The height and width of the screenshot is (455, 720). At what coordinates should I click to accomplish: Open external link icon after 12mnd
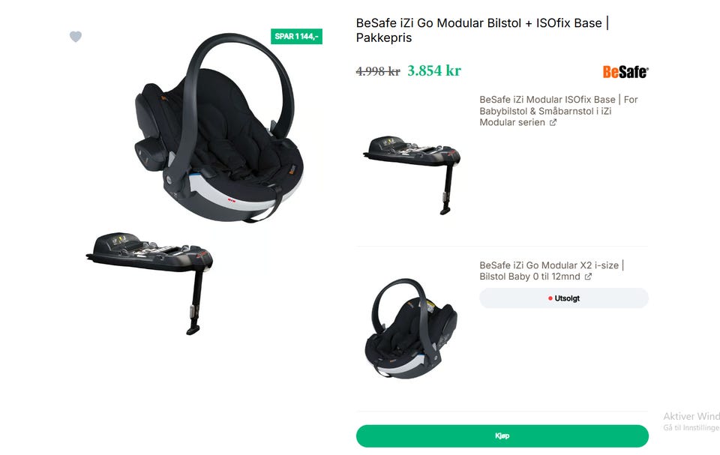coord(588,277)
